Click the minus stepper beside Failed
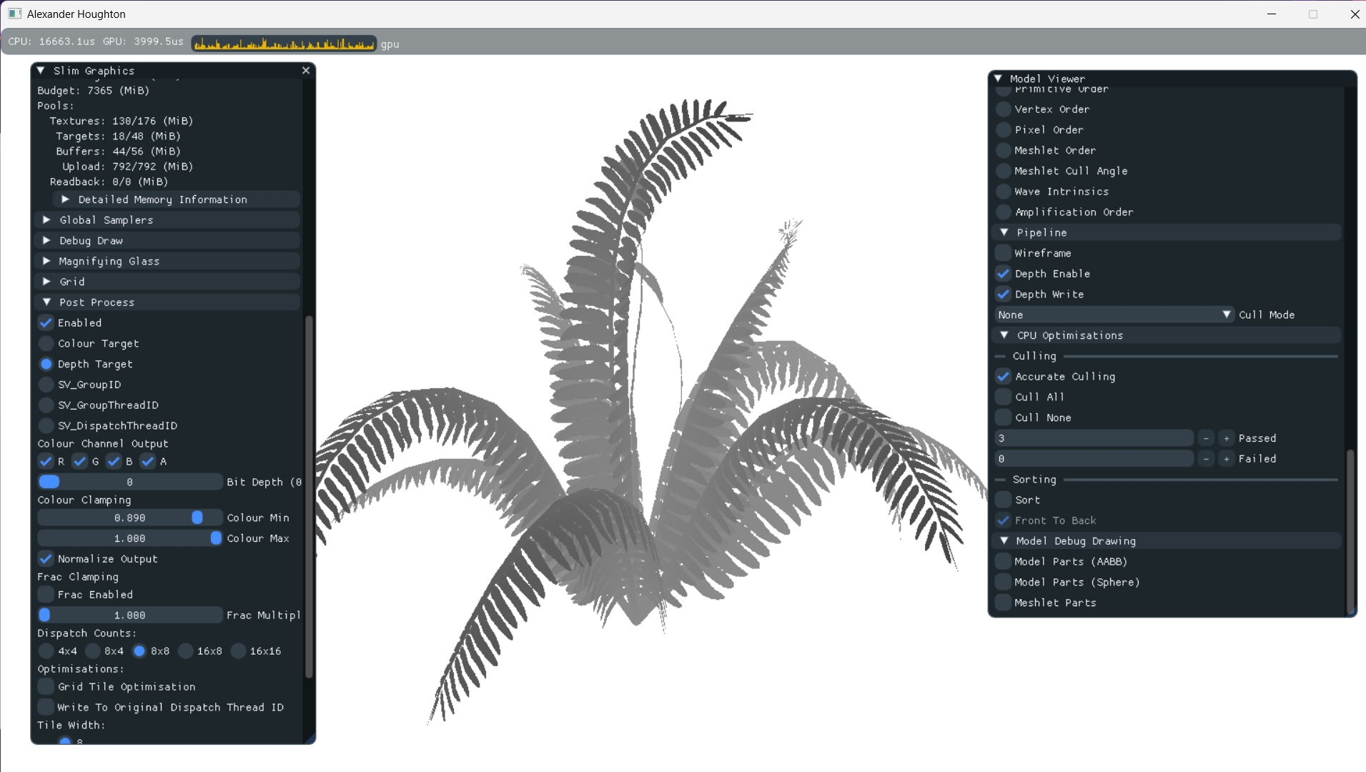The height and width of the screenshot is (772, 1366). [x=1206, y=459]
